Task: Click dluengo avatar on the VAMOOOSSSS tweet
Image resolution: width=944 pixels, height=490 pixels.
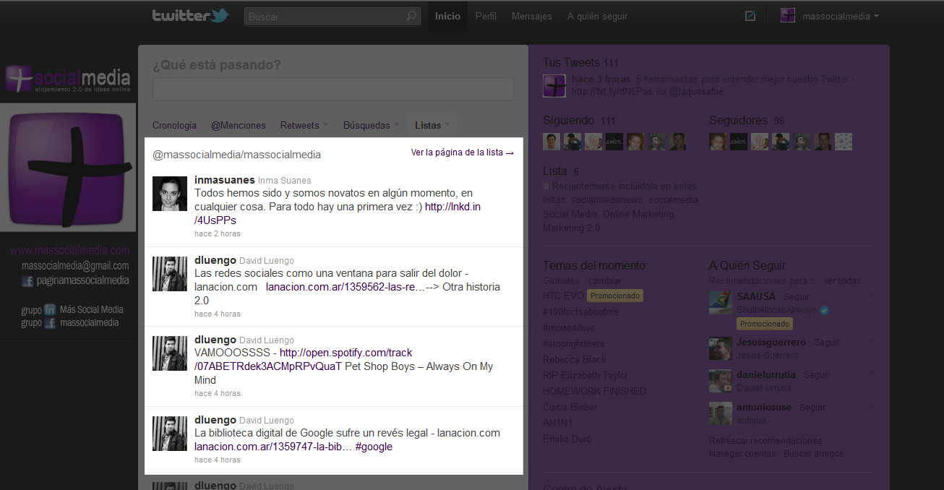Action: coord(170,353)
